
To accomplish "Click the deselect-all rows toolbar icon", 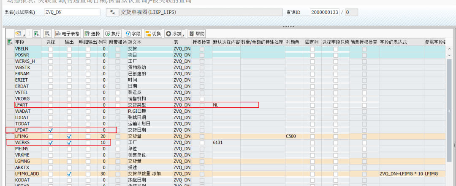I will (x=48, y=33).
